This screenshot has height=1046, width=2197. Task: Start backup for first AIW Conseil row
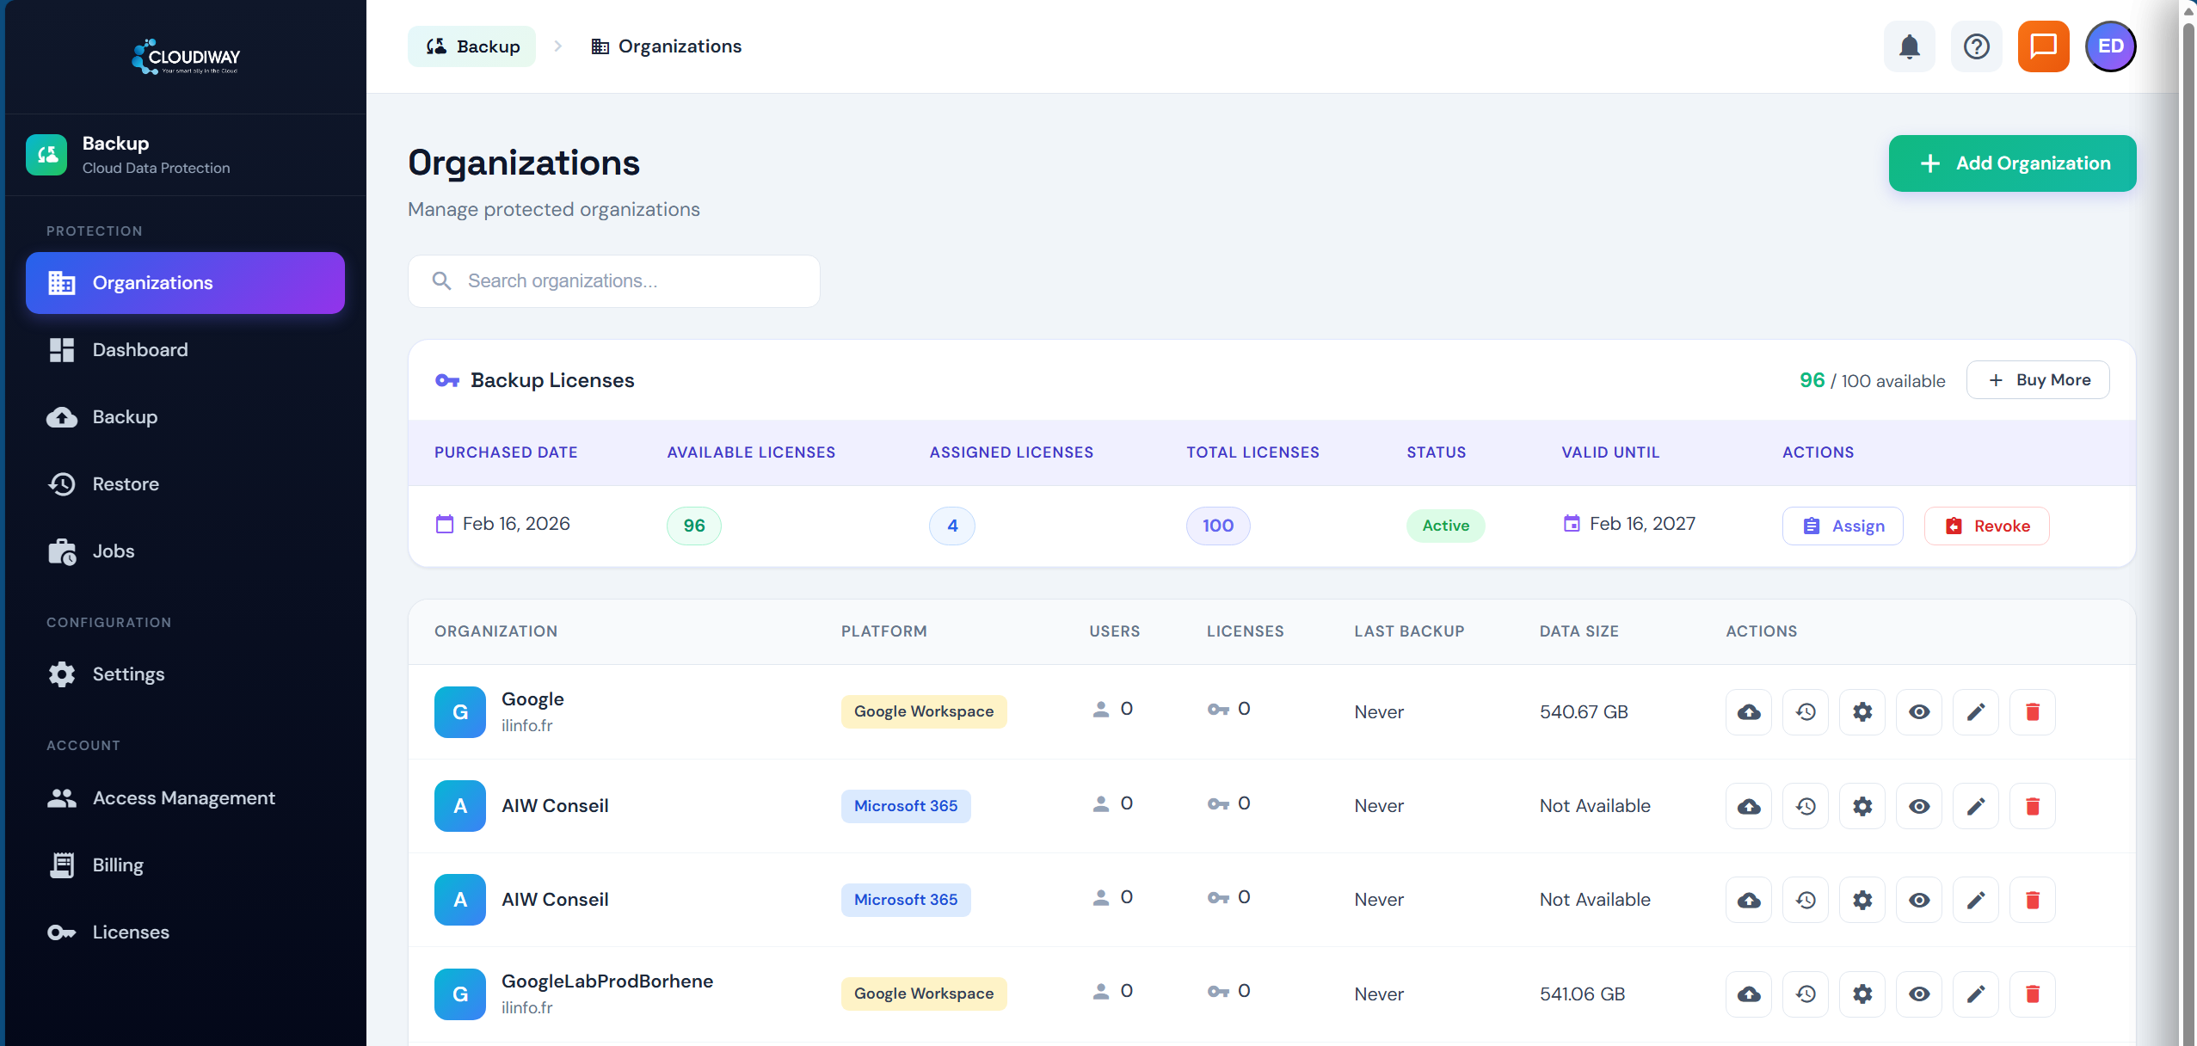point(1749,806)
